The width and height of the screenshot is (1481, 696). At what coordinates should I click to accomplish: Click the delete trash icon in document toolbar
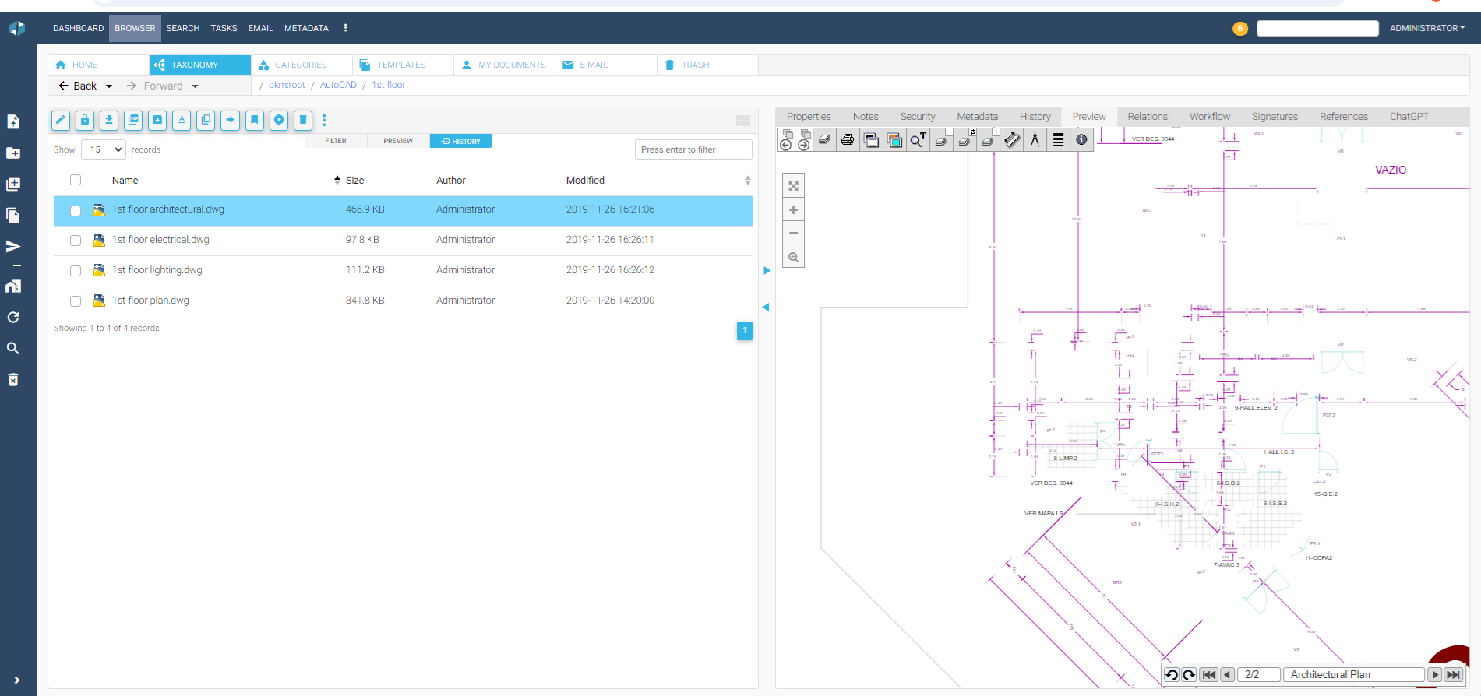[x=303, y=120]
